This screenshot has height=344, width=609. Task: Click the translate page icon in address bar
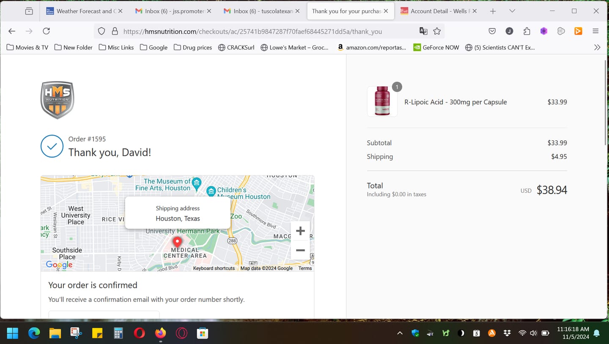tap(423, 31)
